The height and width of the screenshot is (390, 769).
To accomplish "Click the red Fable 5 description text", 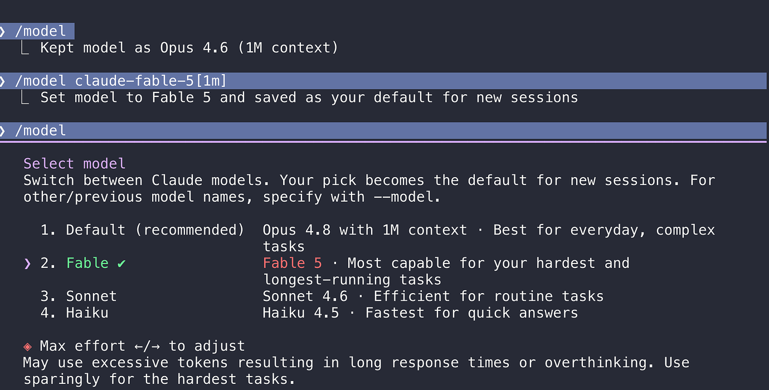I will (293, 264).
